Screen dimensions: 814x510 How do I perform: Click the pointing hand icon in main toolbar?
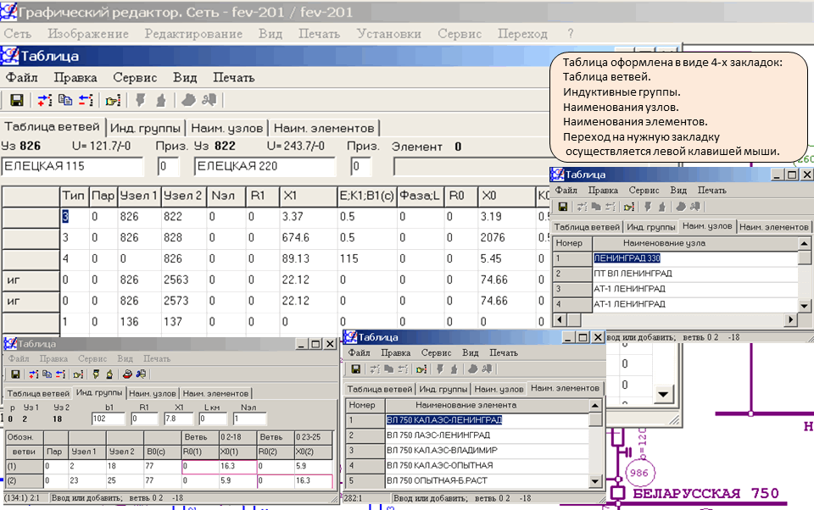click(x=113, y=100)
